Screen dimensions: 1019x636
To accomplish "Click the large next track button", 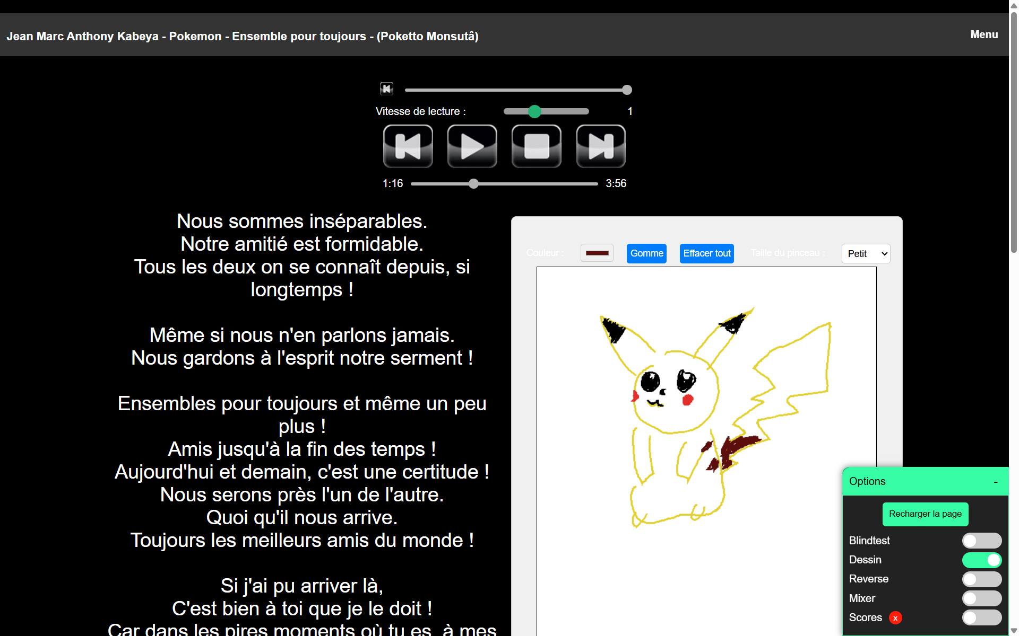I will point(601,146).
